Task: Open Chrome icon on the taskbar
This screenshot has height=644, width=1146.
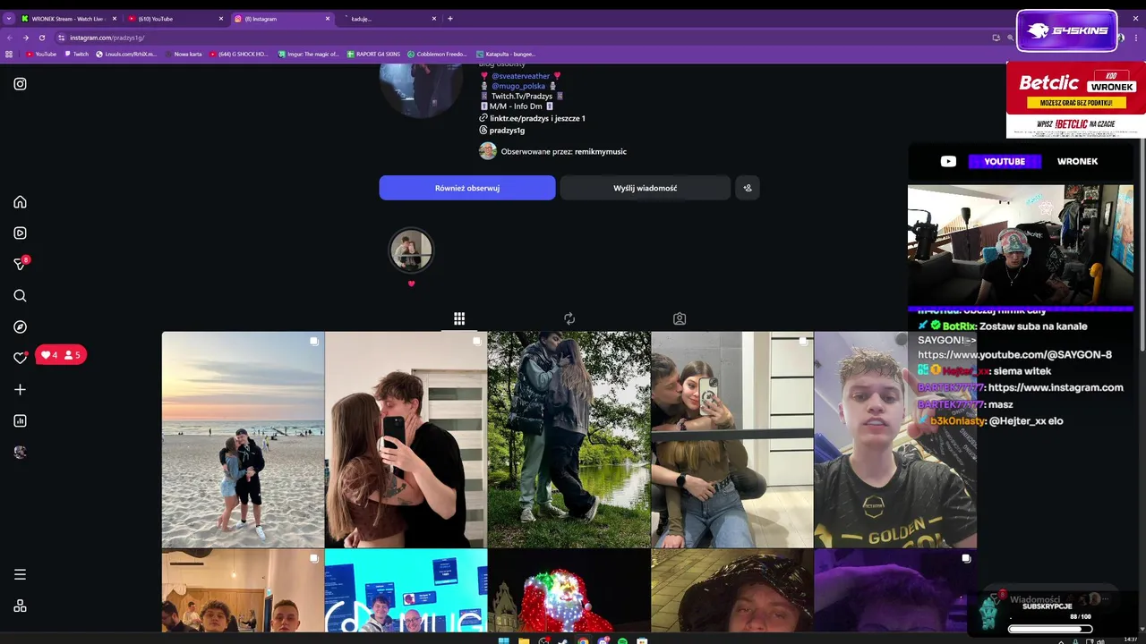Action: coord(583,640)
